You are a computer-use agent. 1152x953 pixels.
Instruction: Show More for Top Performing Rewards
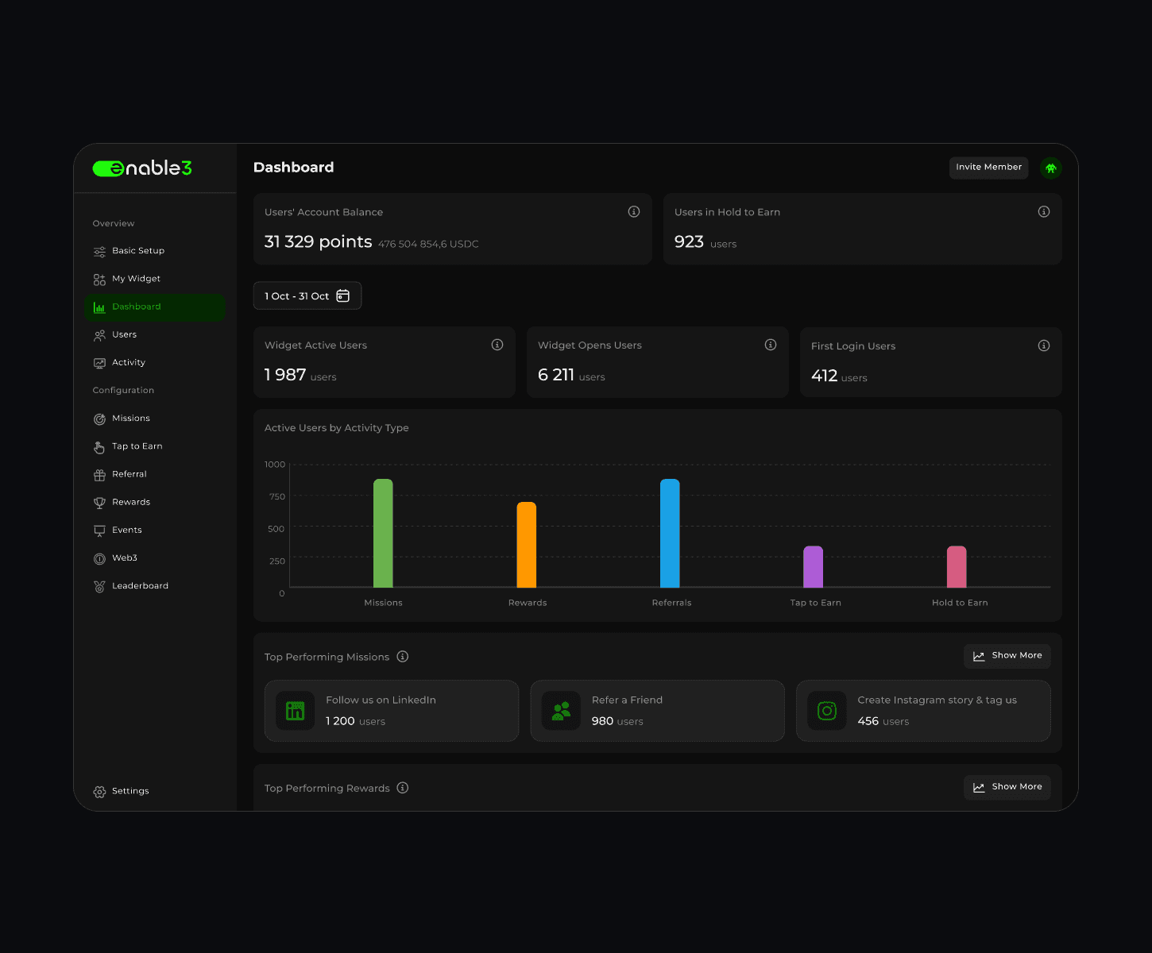tap(1007, 786)
